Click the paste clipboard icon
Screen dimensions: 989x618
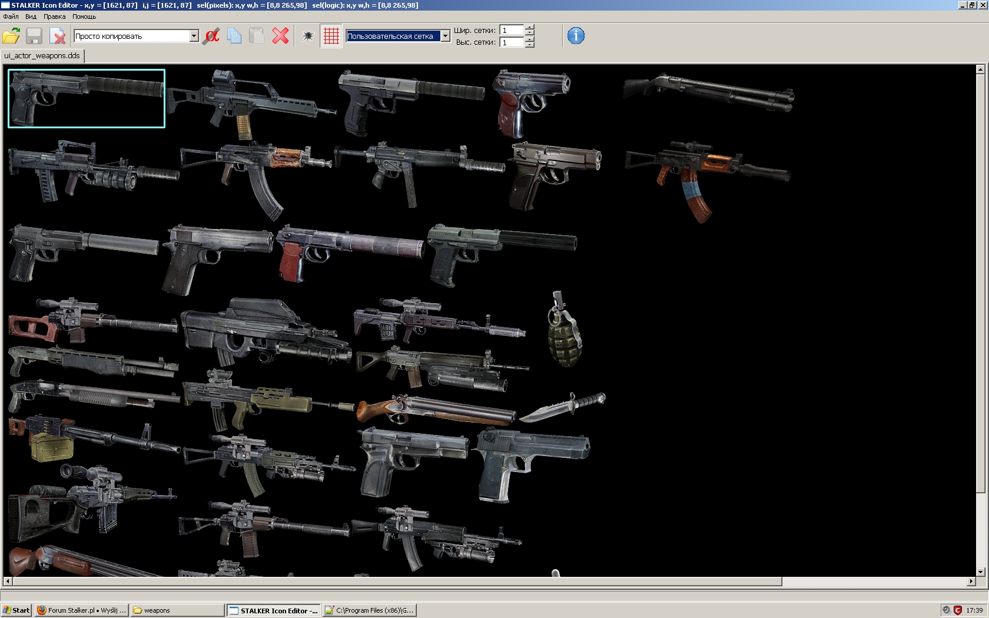(257, 36)
